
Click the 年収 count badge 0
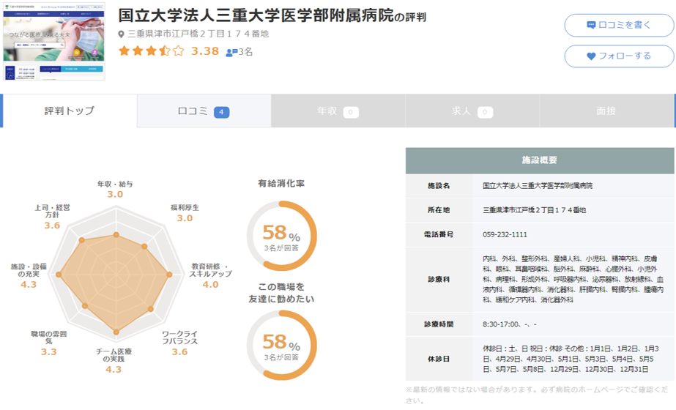click(351, 112)
